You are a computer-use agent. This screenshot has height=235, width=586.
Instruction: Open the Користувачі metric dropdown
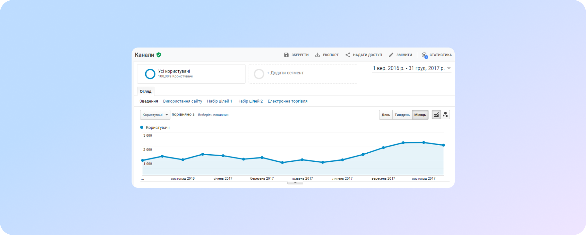click(155, 115)
